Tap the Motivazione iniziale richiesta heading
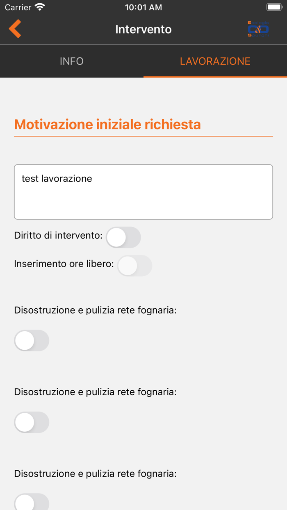 click(x=107, y=124)
